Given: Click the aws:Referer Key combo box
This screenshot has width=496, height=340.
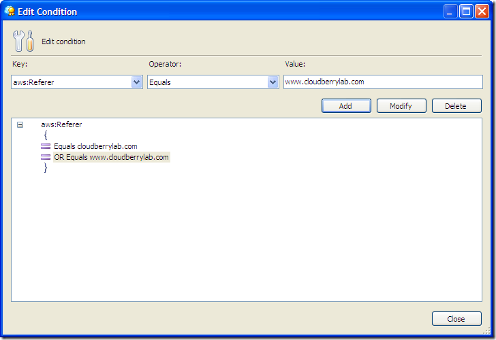Looking at the screenshot, I should click(77, 82).
